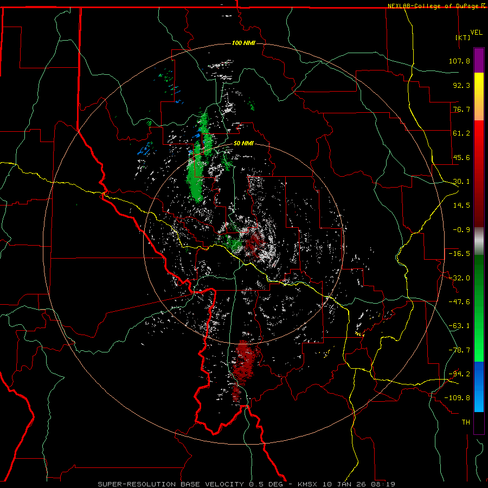Click the -63.1 legend value

(459, 326)
